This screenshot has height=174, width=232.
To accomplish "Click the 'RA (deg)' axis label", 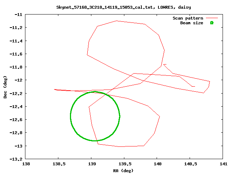I will [x=123, y=171].
